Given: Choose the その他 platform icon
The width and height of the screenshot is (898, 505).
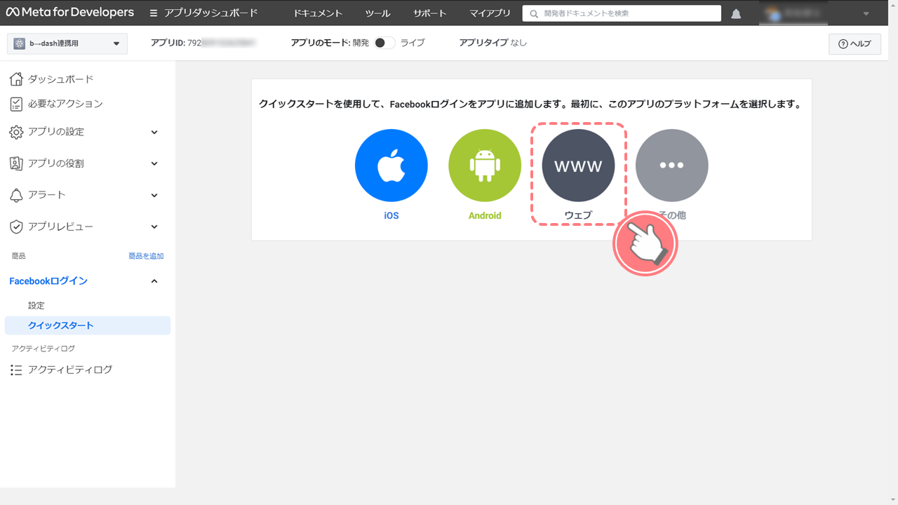Looking at the screenshot, I should click(671, 166).
